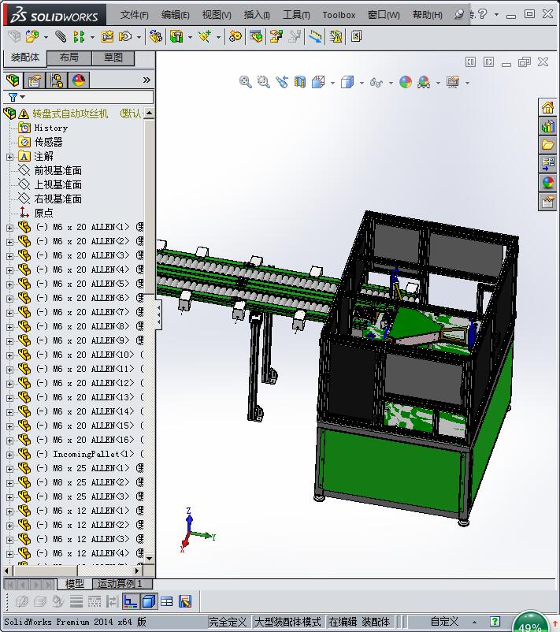
Task: Click the Exploded View icon
Action: point(276,37)
